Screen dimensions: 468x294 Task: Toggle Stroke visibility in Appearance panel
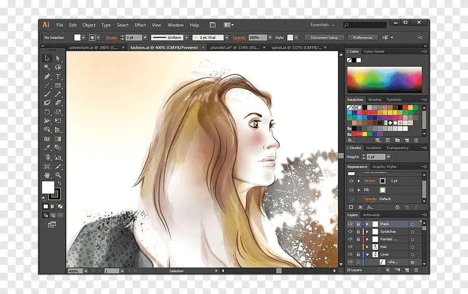coord(352,181)
